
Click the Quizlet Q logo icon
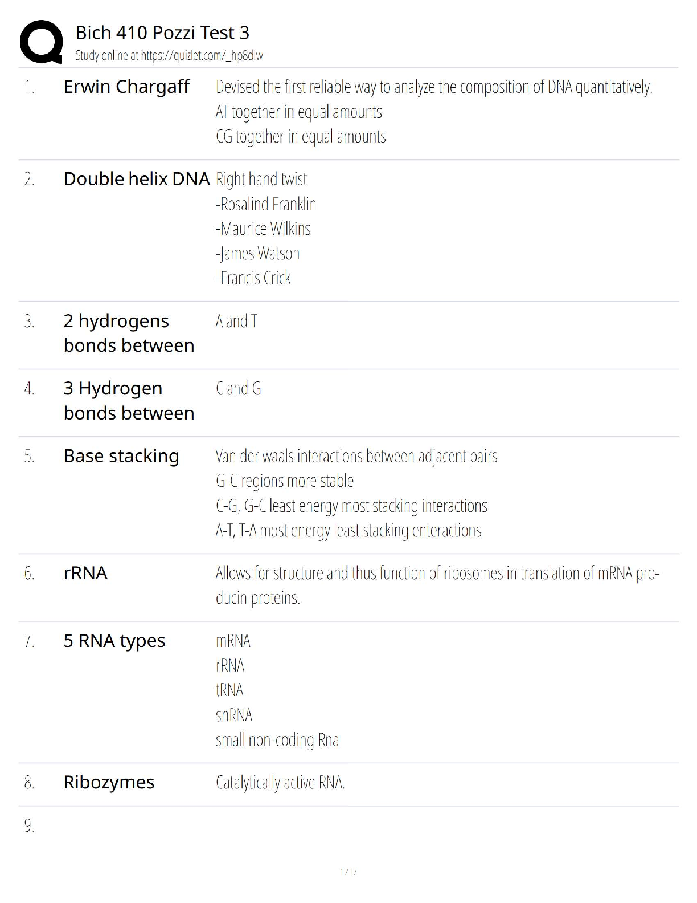(x=41, y=42)
